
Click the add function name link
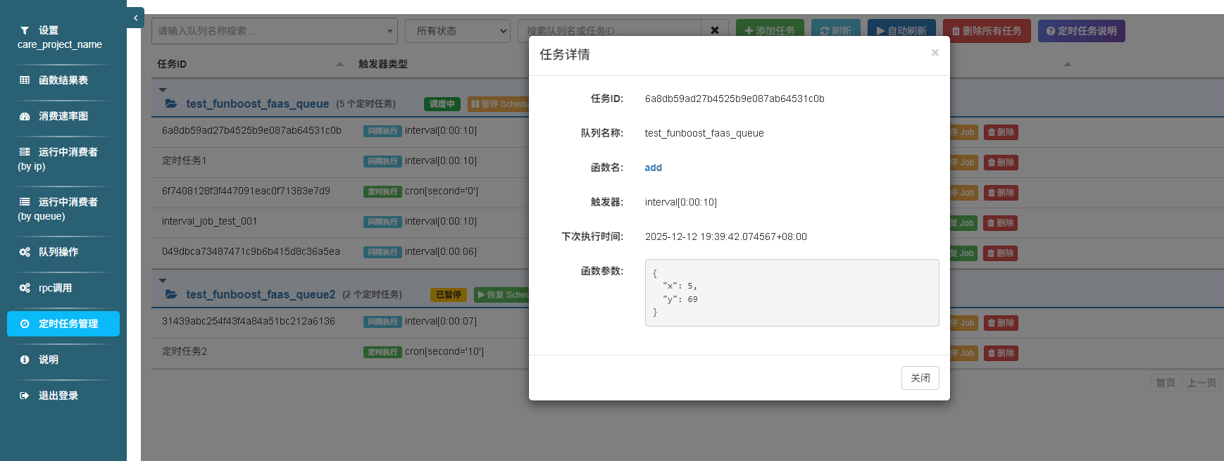pyautogui.click(x=653, y=168)
